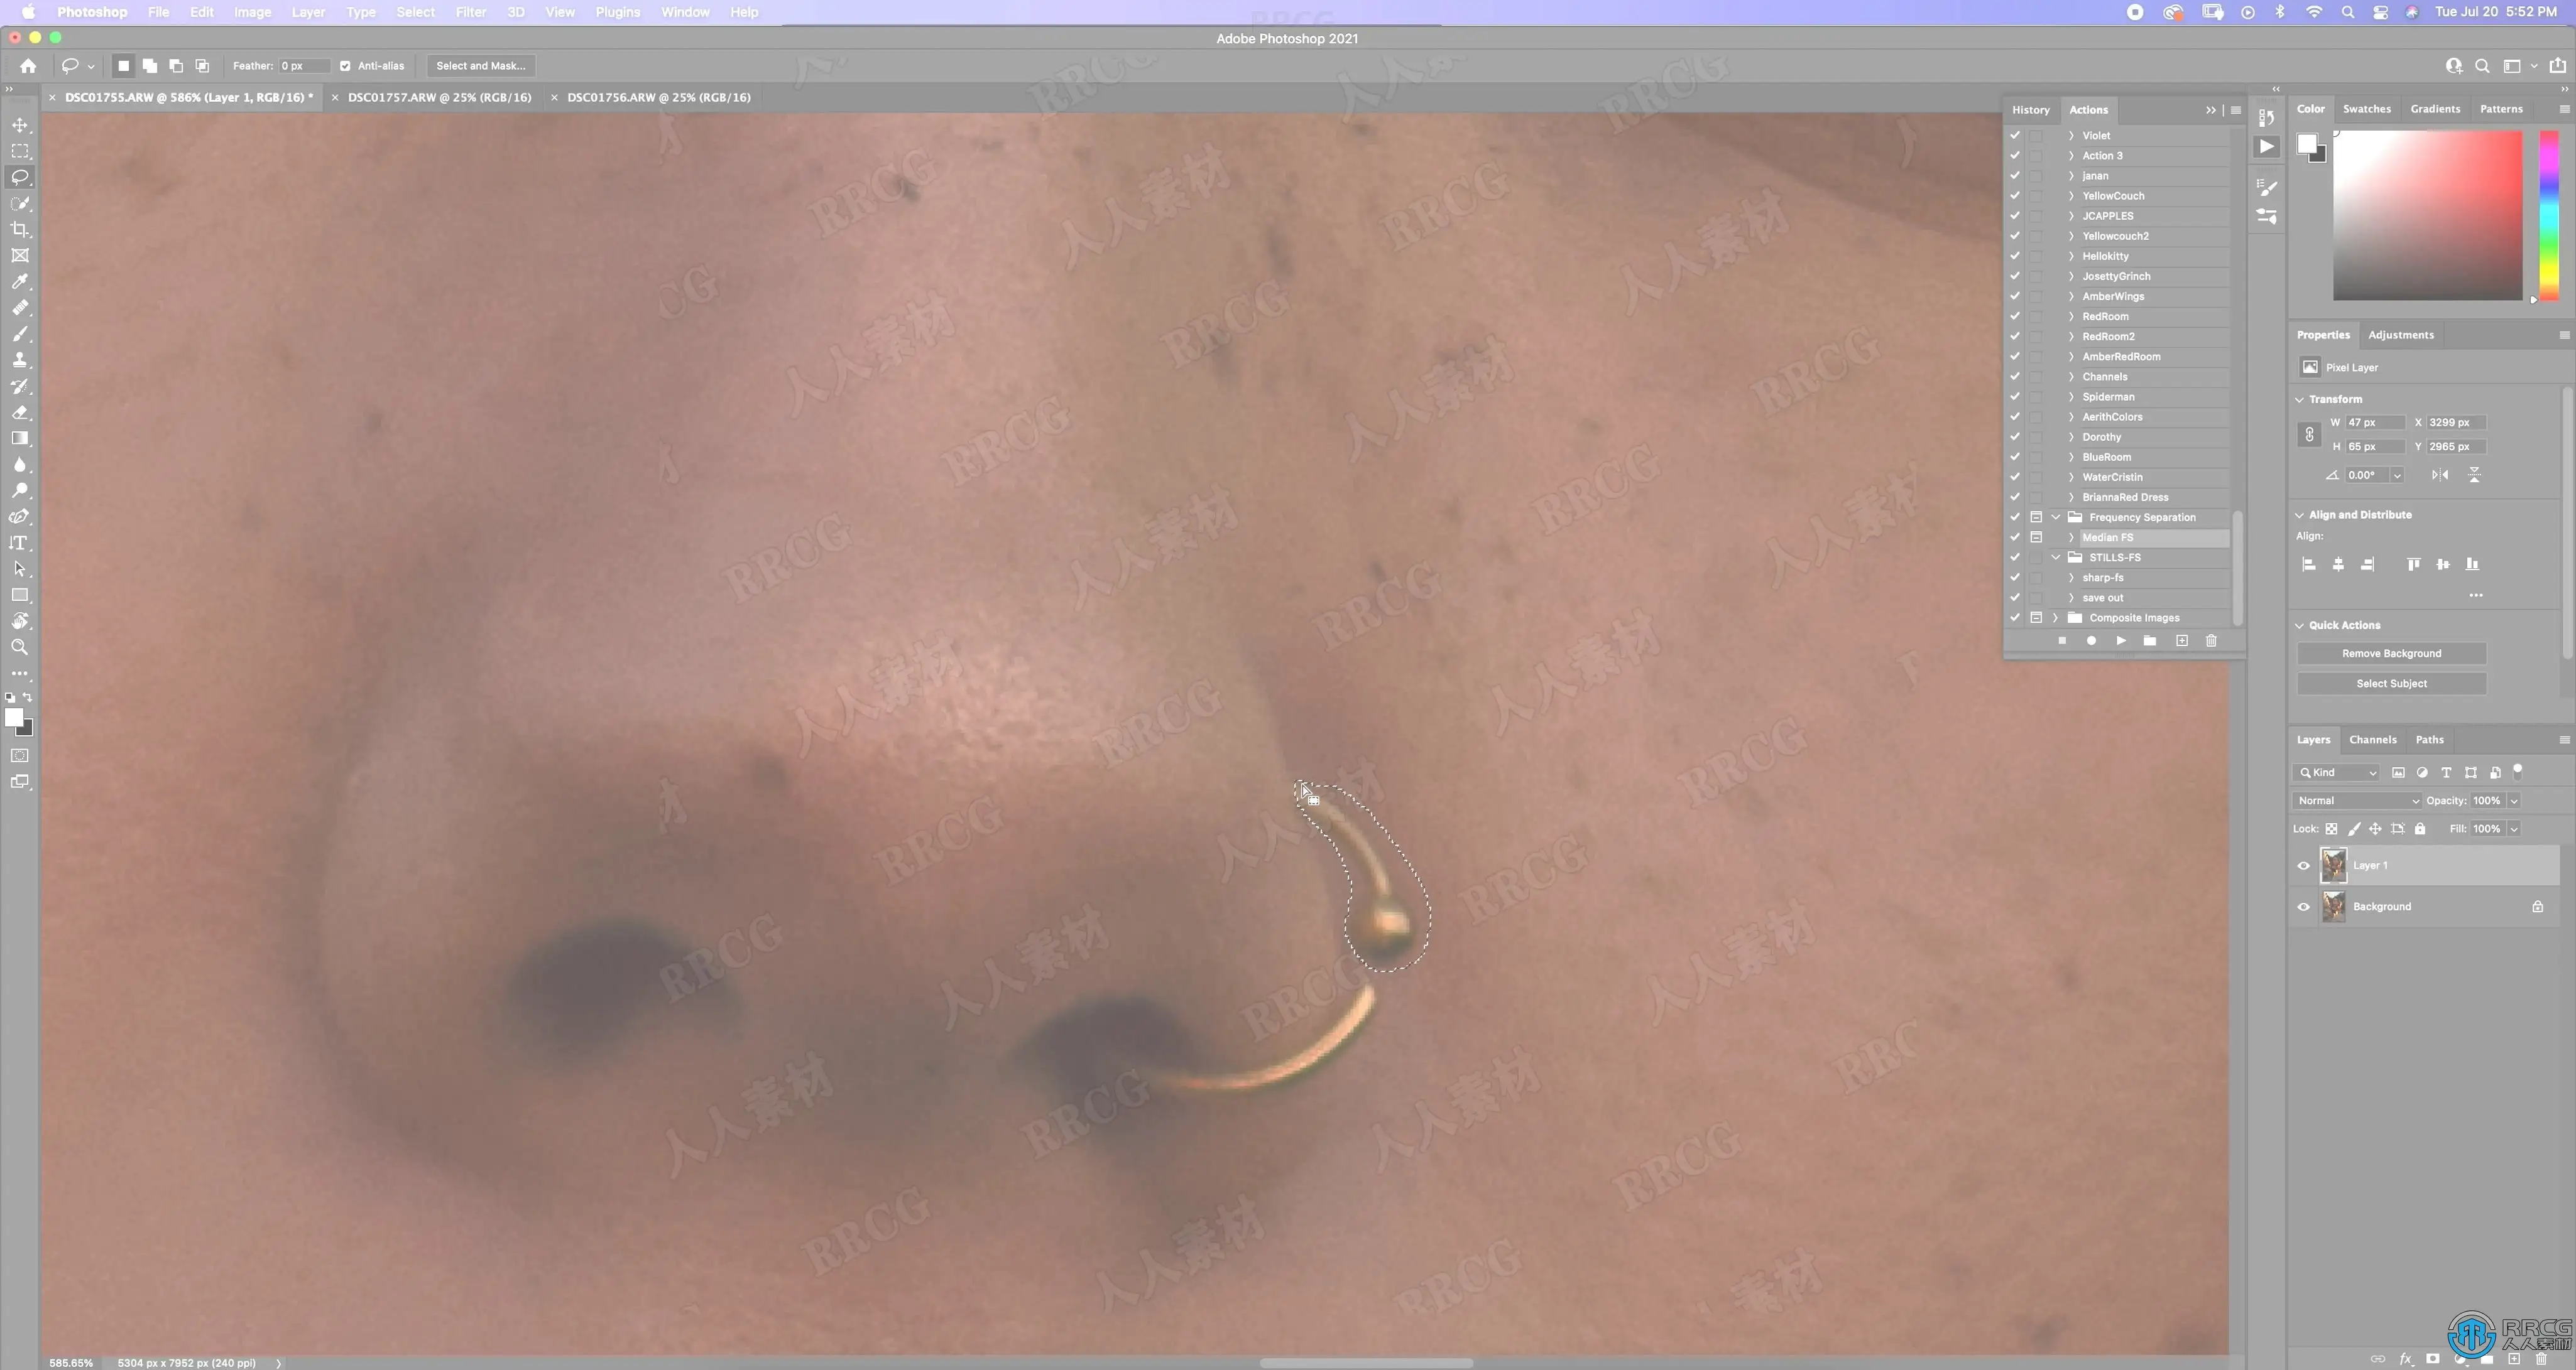Viewport: 2576px width, 1370px height.
Task: Expand the Composite Images set
Action: click(x=2056, y=618)
